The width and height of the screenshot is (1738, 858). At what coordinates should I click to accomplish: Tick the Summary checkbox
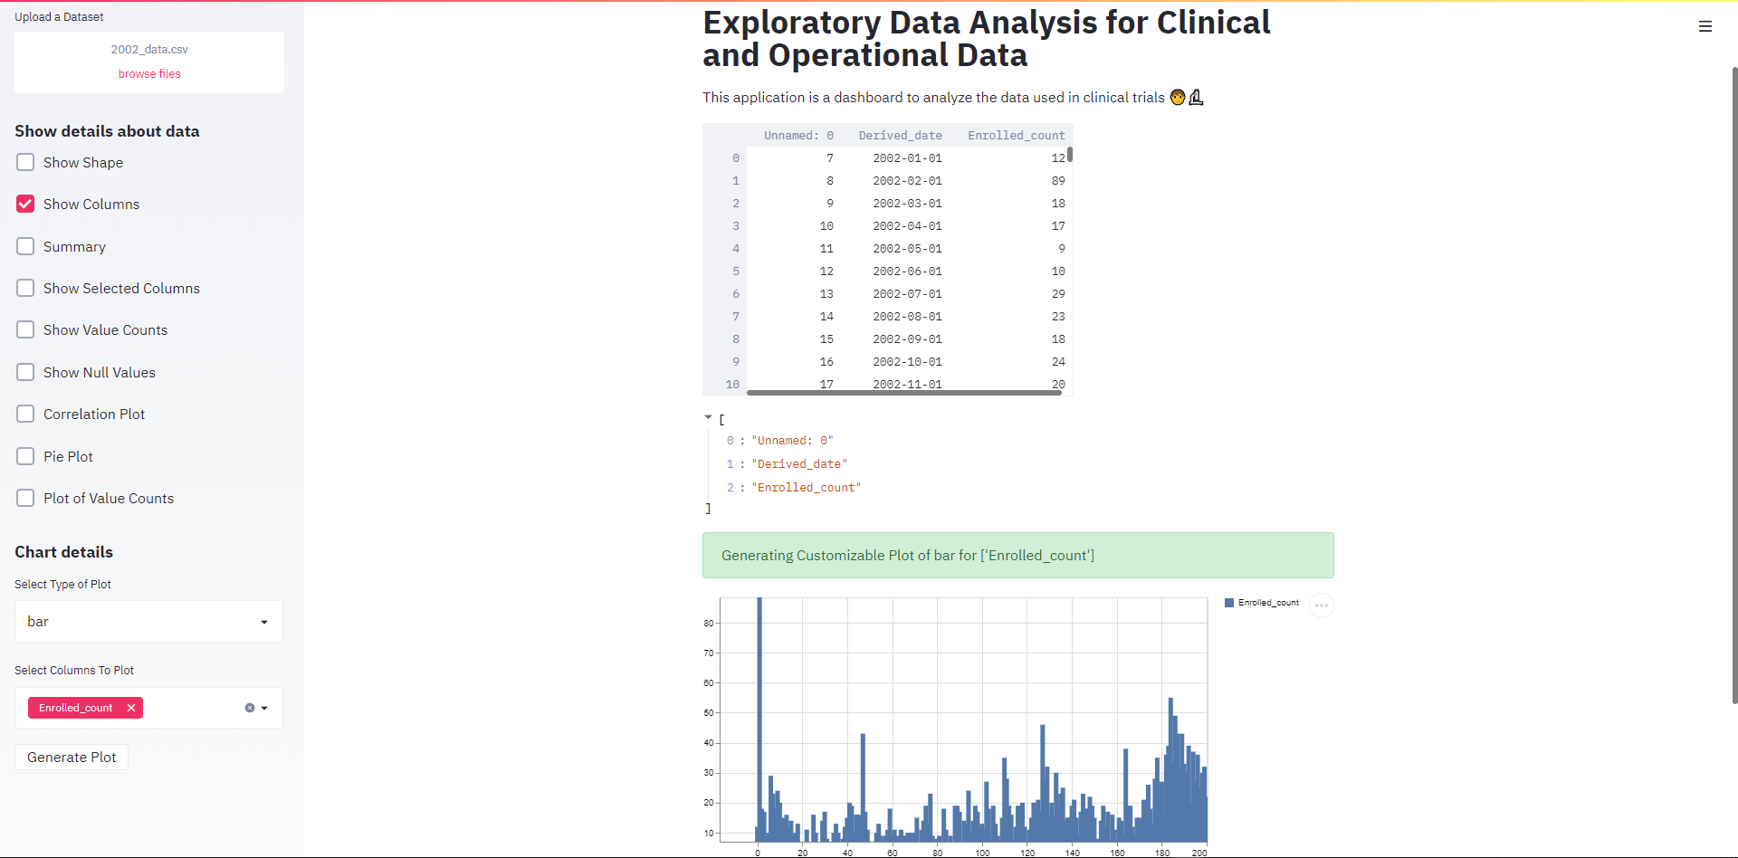point(25,246)
